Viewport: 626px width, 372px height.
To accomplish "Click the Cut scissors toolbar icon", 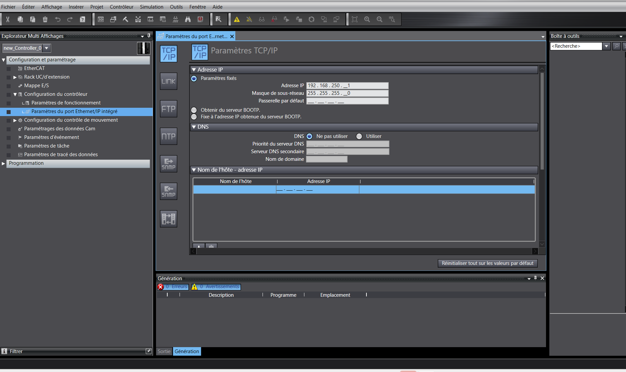I will click(x=8, y=20).
